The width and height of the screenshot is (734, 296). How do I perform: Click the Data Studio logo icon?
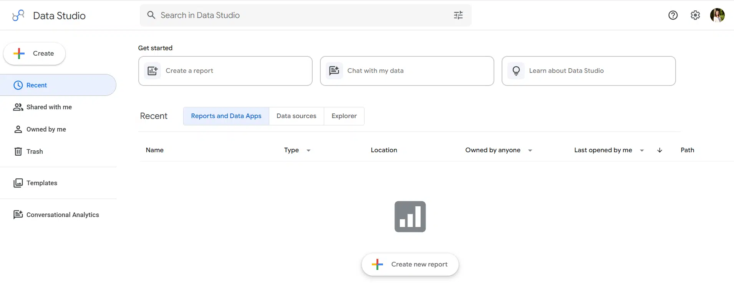(x=18, y=15)
